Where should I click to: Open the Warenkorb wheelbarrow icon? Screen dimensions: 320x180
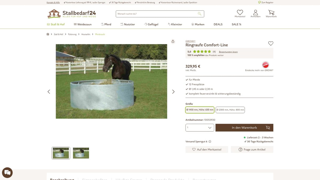(x=271, y=12)
